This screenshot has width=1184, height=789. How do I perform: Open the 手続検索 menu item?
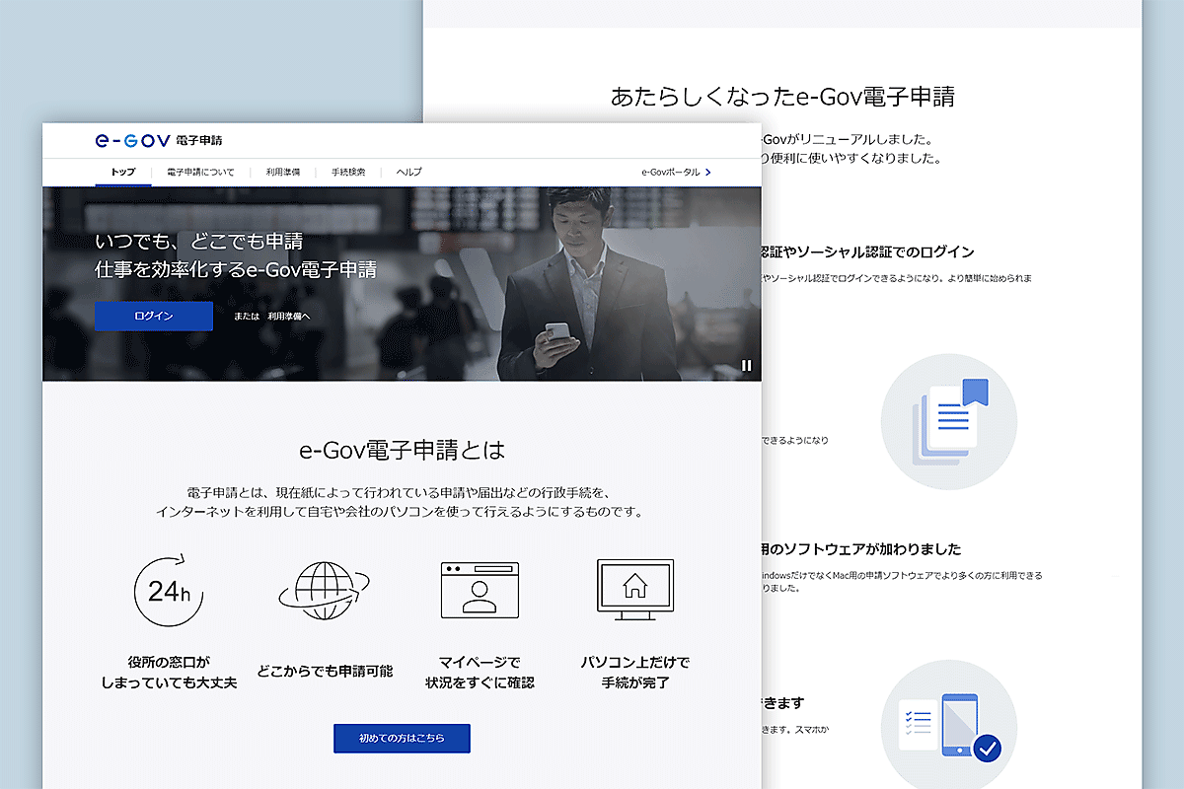point(348,172)
